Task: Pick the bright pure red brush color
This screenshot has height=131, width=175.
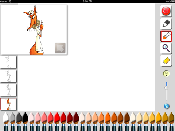Action: tap(57, 121)
